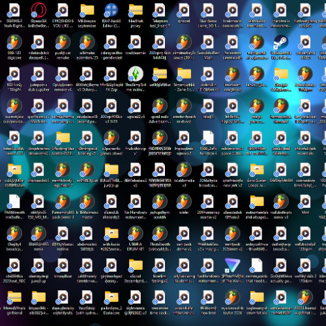326x326 pixels.
Task: Open the 'with kasie' folder
Action: (111, 233)
